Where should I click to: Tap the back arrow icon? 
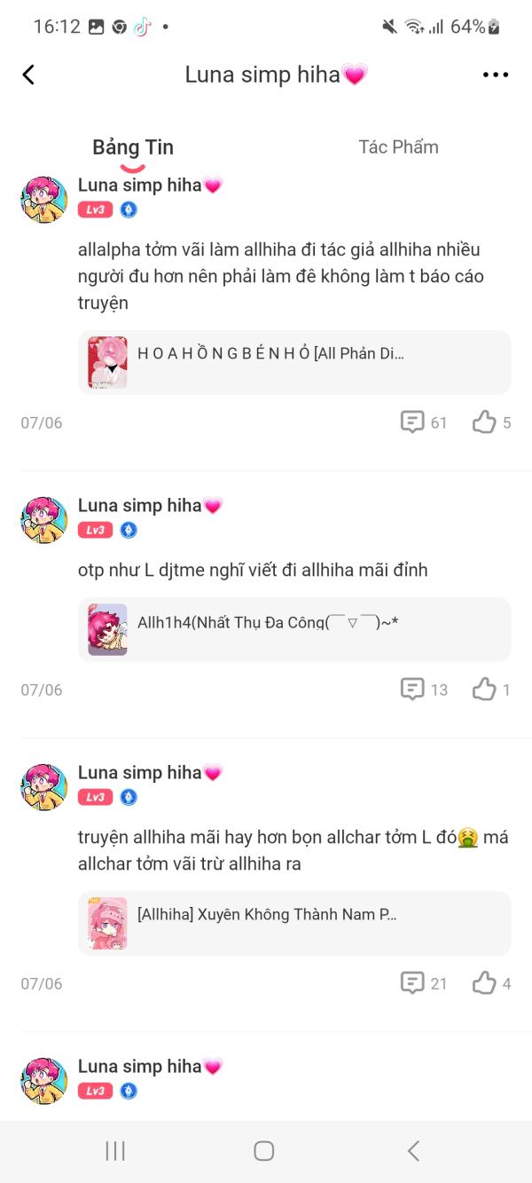(x=28, y=75)
